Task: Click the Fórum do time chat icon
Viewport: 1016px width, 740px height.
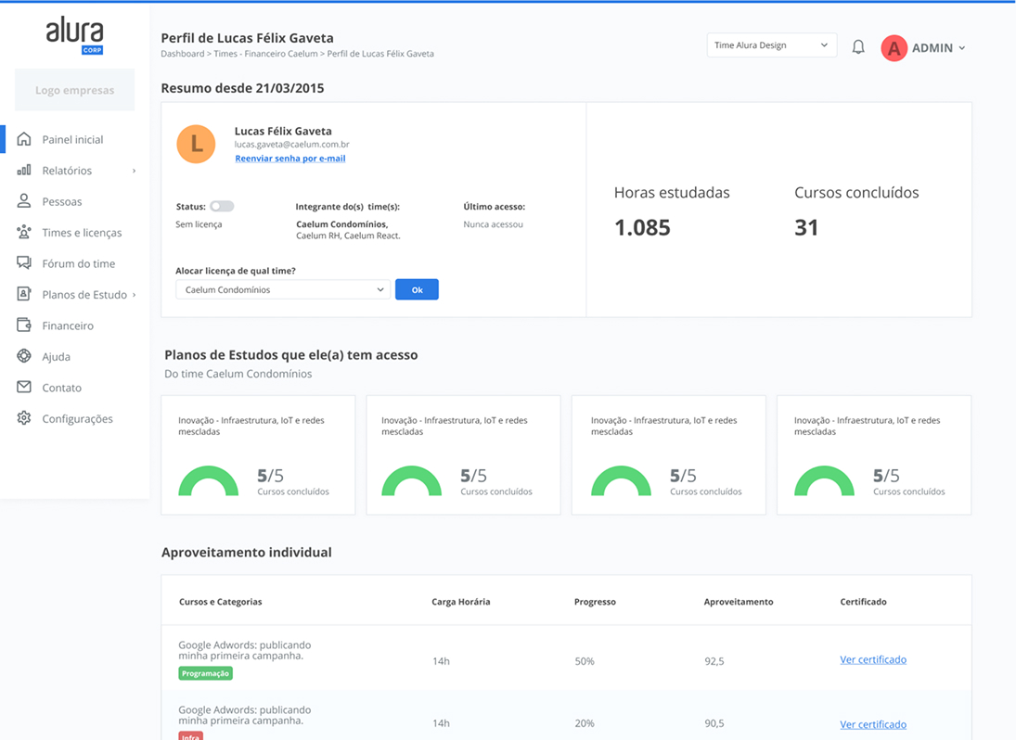Action: pyautogui.click(x=24, y=262)
